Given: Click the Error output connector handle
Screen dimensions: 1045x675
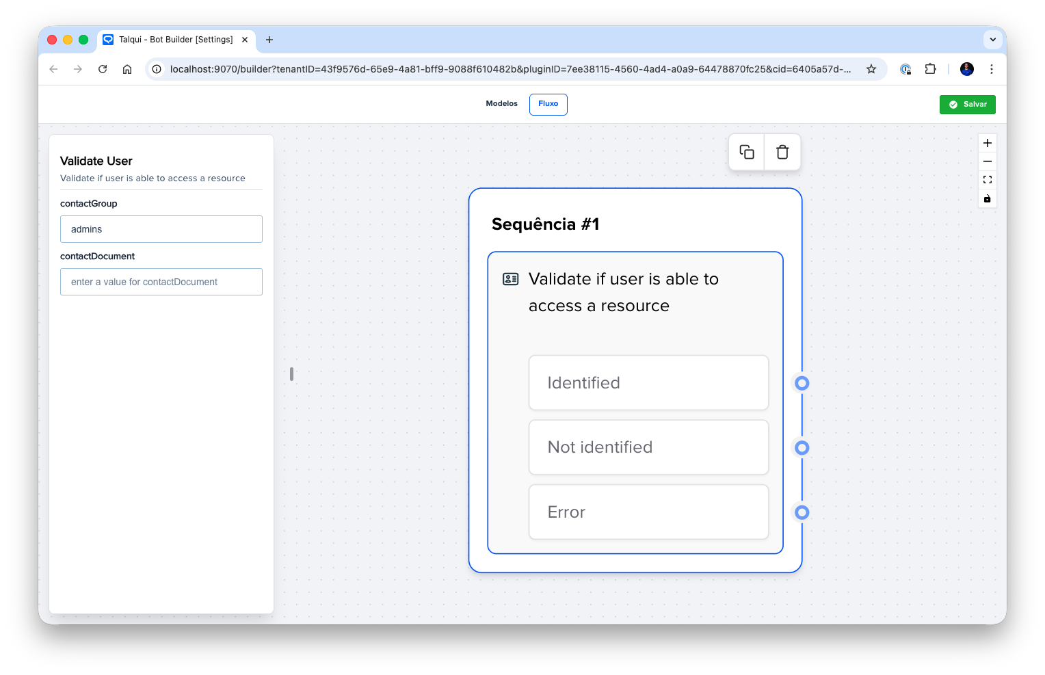Looking at the screenshot, I should (802, 512).
